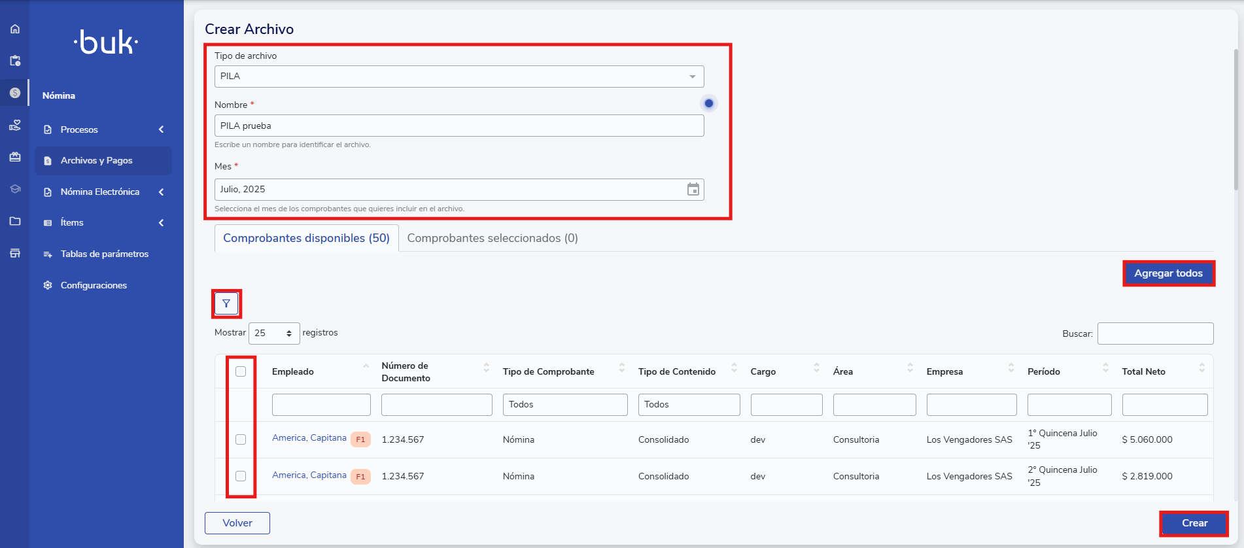Screen dimensions: 1244x548
Task: Open the filter funnel icon
Action: point(226,303)
